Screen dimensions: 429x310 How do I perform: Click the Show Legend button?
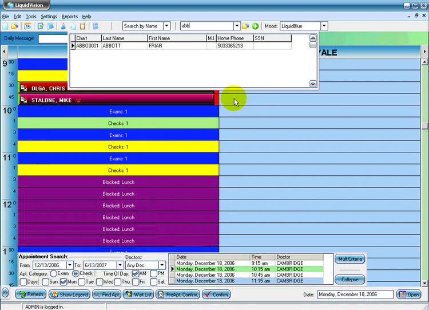[70, 295]
